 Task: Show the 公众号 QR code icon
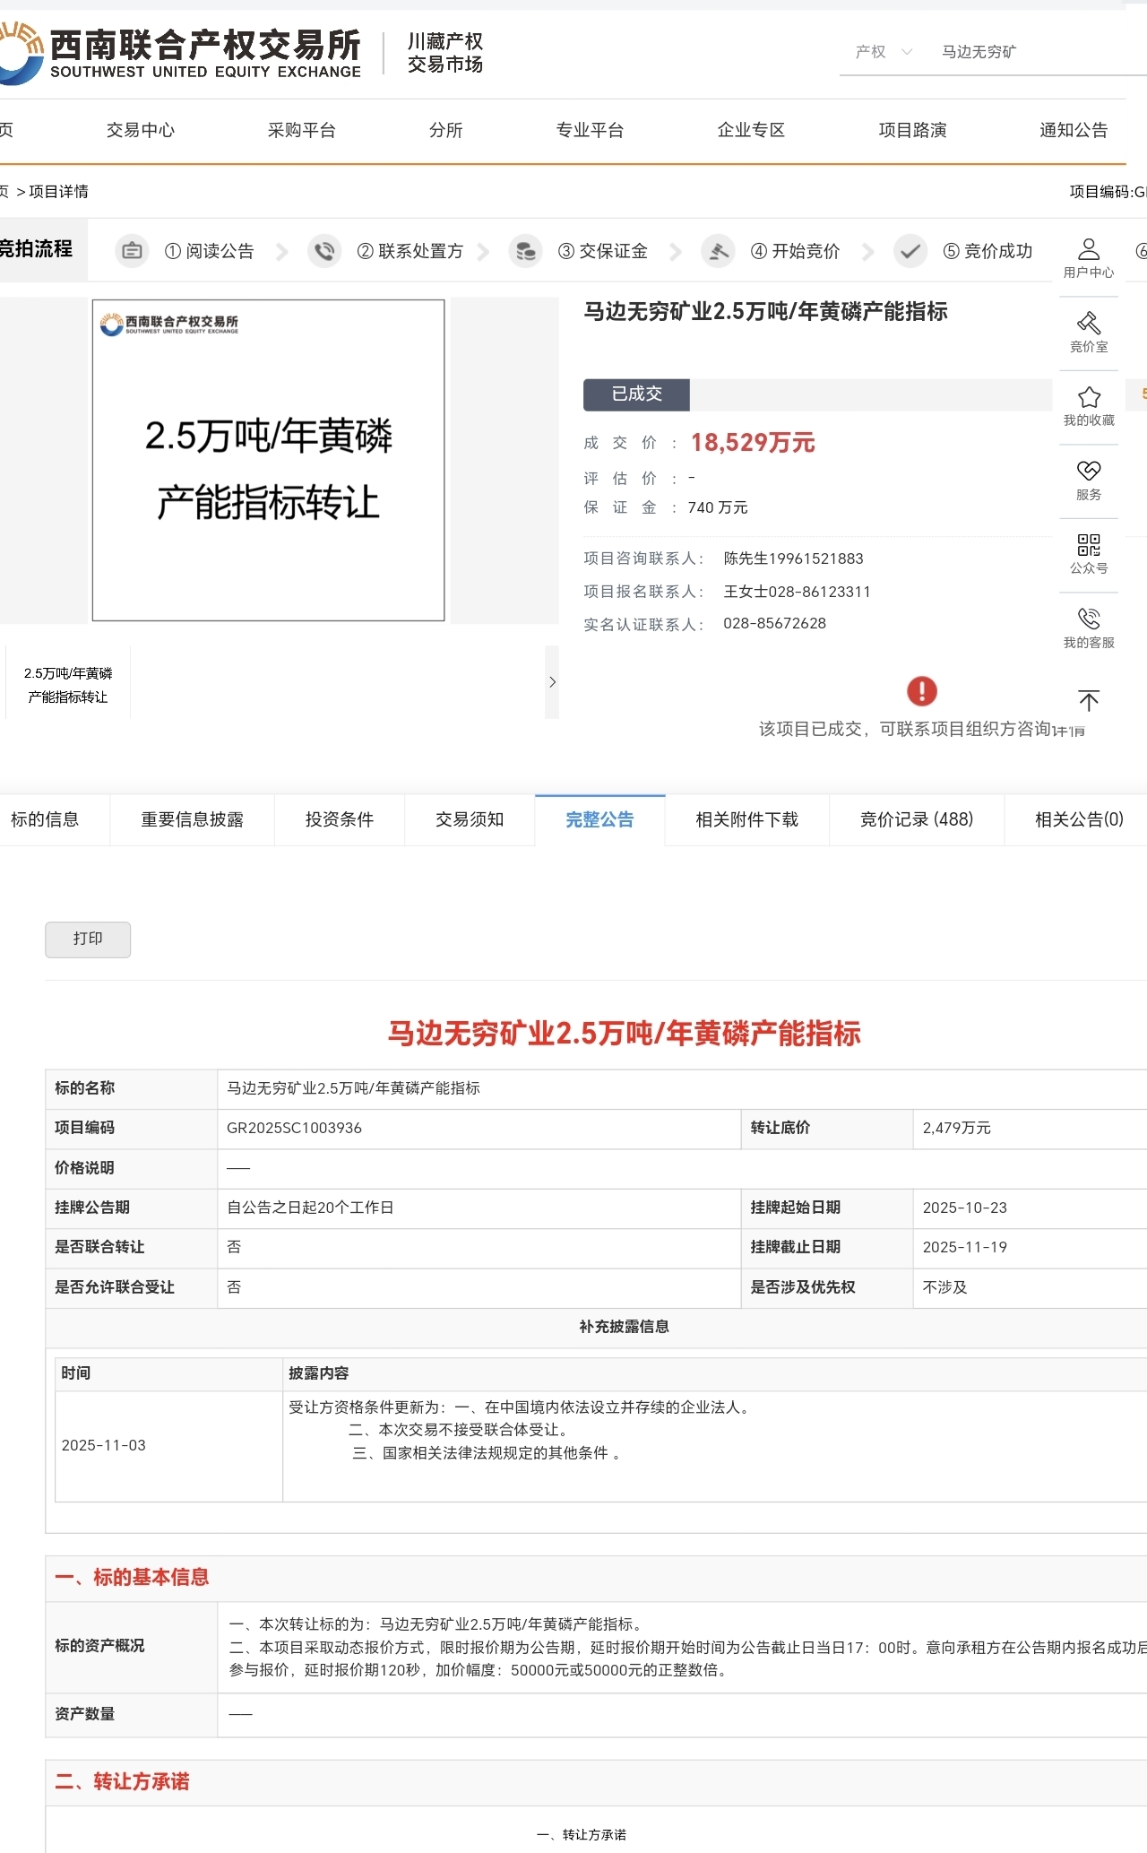[x=1089, y=554]
